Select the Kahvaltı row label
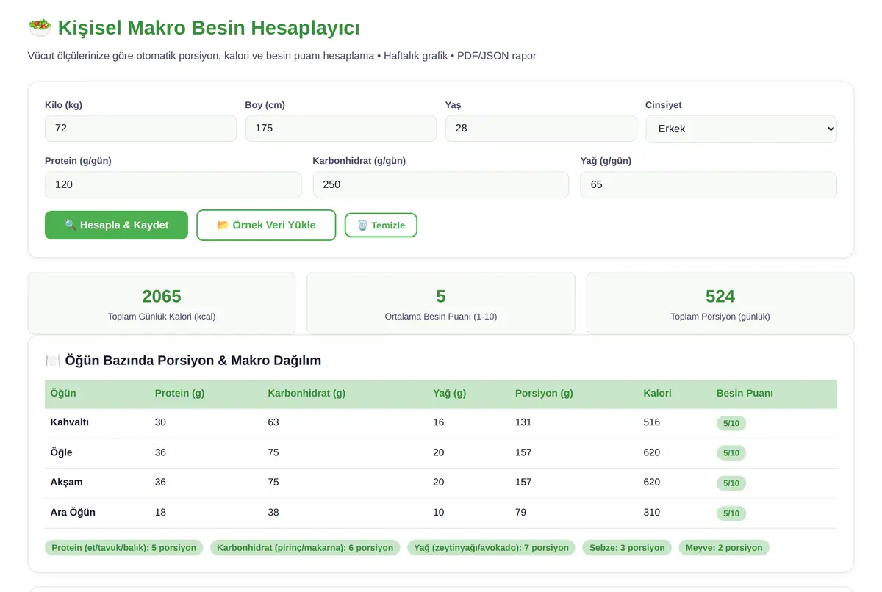Viewport: 882px width, 592px height. click(70, 422)
